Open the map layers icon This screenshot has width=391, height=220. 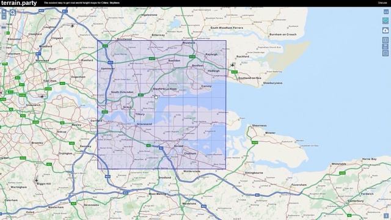[386, 21]
